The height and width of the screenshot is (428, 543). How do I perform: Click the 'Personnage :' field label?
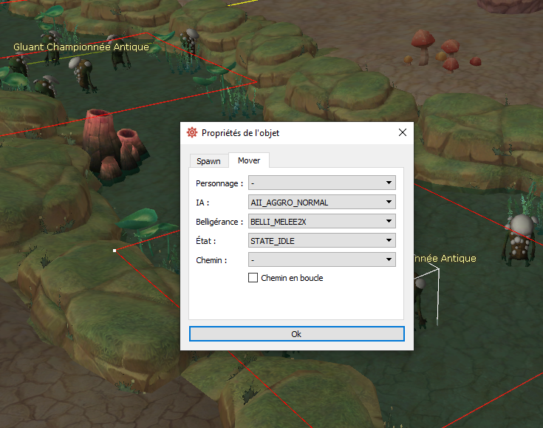click(219, 183)
